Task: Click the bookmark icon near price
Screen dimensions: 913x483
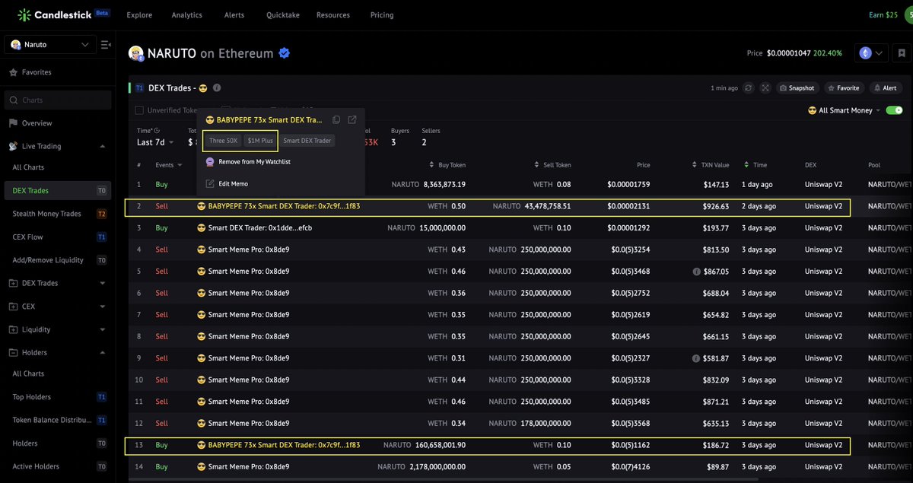Action: [x=901, y=53]
